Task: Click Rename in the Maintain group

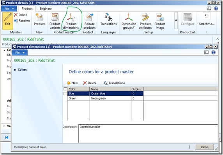Action: coord(22,21)
